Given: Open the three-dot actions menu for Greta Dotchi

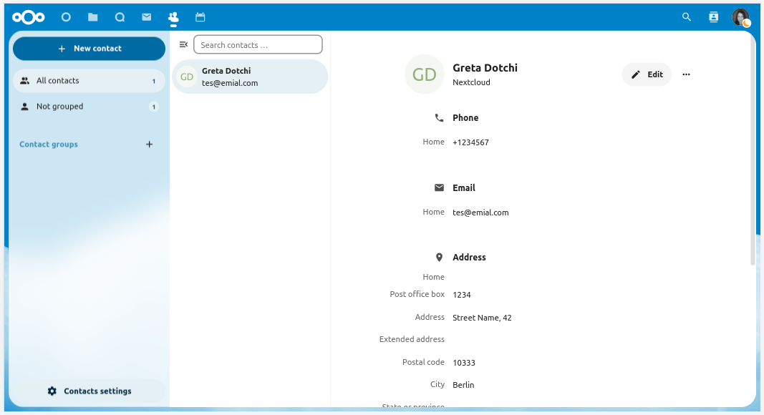Looking at the screenshot, I should pyautogui.click(x=686, y=74).
